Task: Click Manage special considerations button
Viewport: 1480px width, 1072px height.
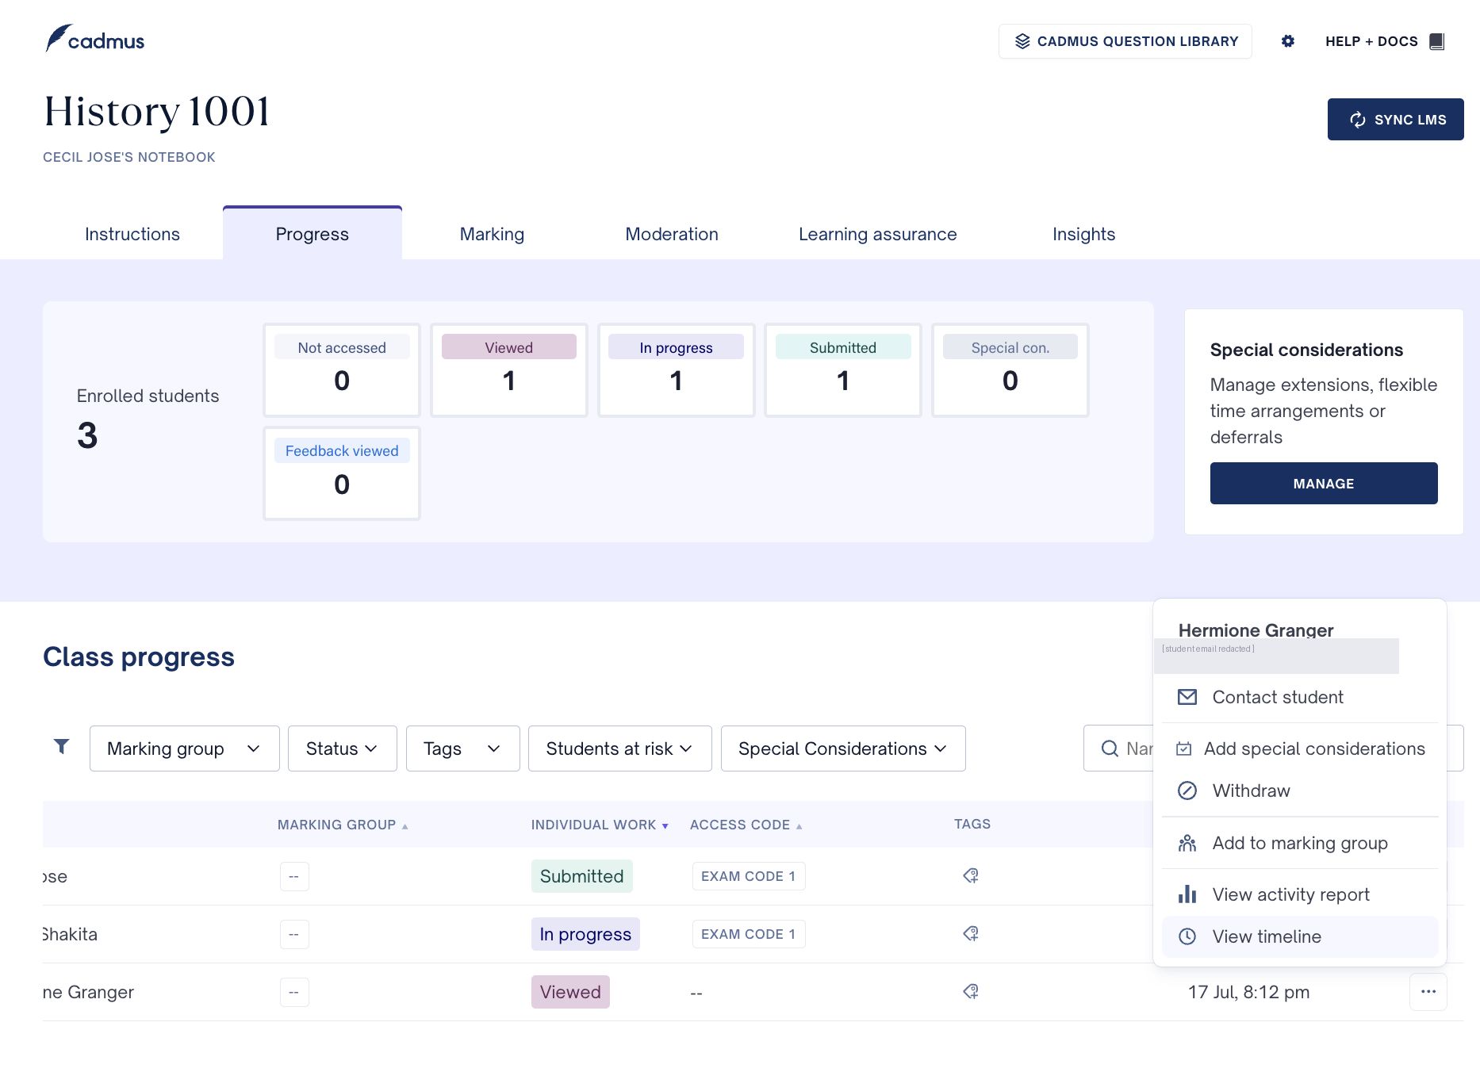Action: coord(1324,484)
